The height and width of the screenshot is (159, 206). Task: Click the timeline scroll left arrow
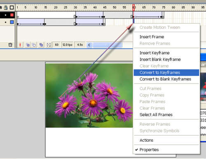pos(89,45)
